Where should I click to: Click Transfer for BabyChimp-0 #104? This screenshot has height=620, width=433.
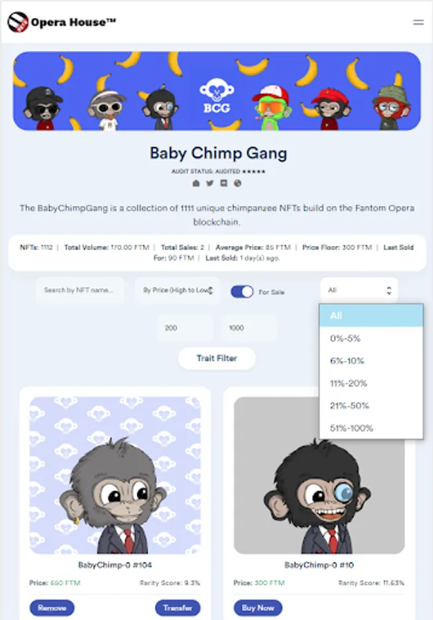coord(178,608)
